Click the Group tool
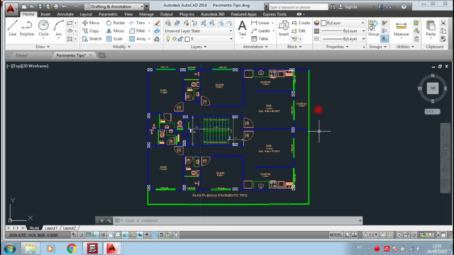Viewport: 454px width, 255px height. [374, 28]
